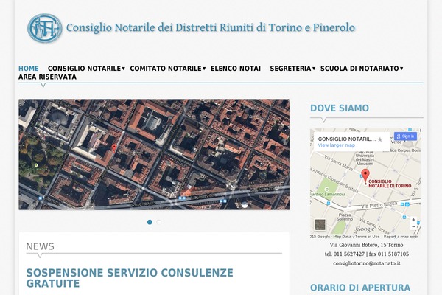Click the Google Sign in button
The height and width of the screenshot is (295, 442).
(x=405, y=136)
